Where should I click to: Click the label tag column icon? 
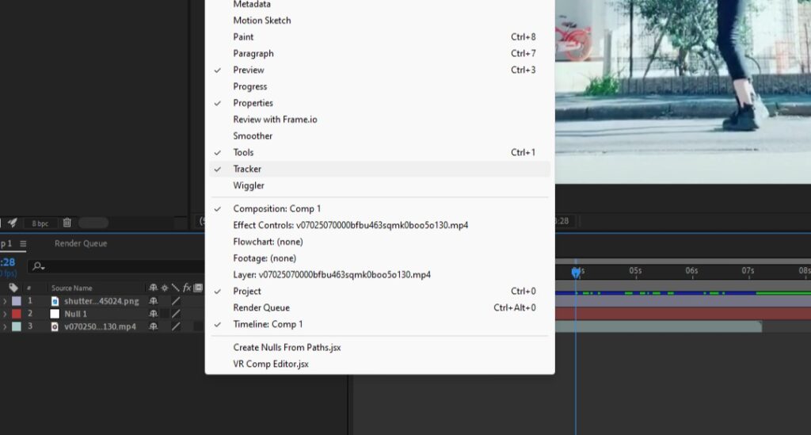point(13,288)
